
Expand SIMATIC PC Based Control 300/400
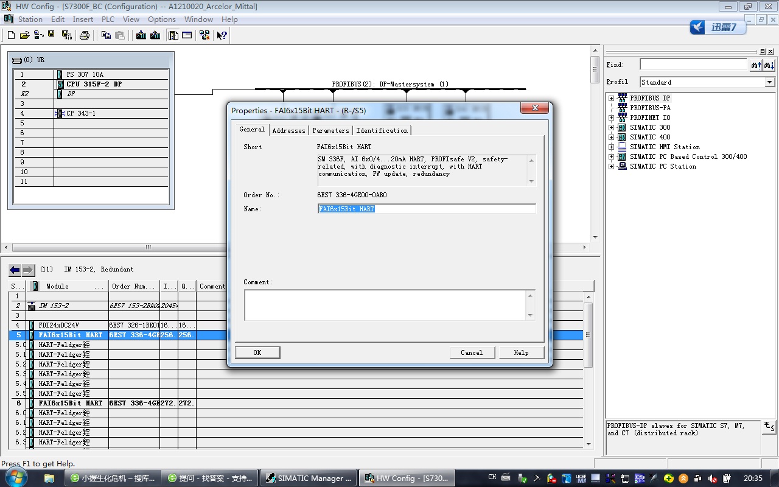(x=611, y=156)
